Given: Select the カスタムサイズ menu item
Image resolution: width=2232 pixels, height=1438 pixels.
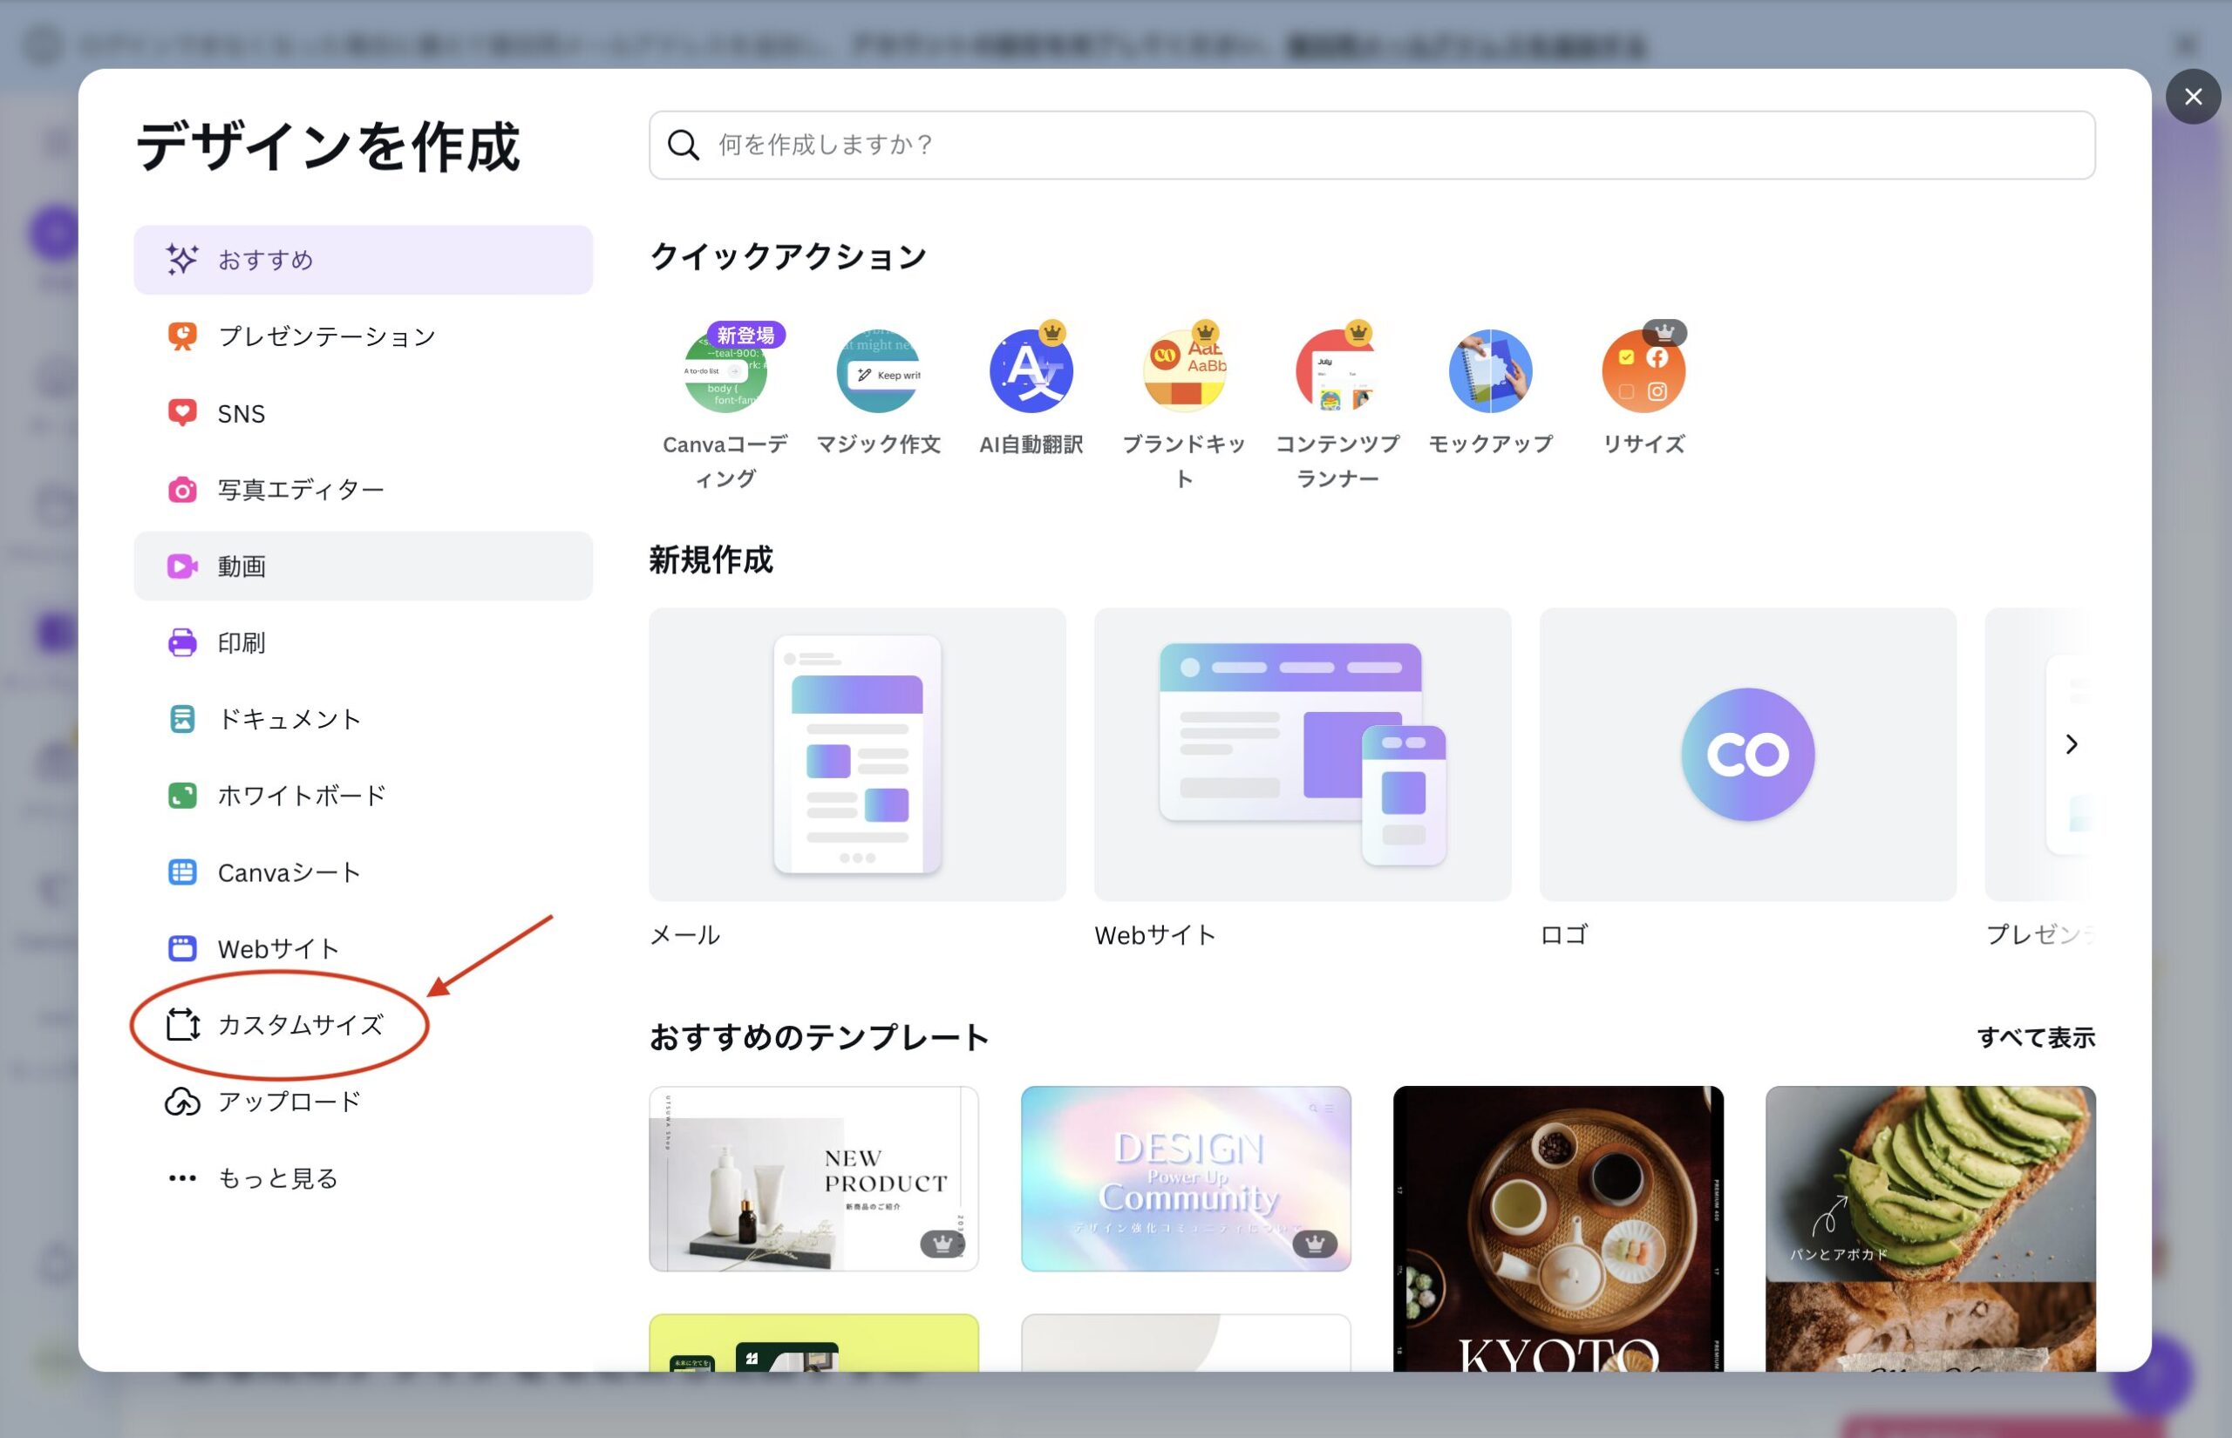Looking at the screenshot, I should 299,1025.
